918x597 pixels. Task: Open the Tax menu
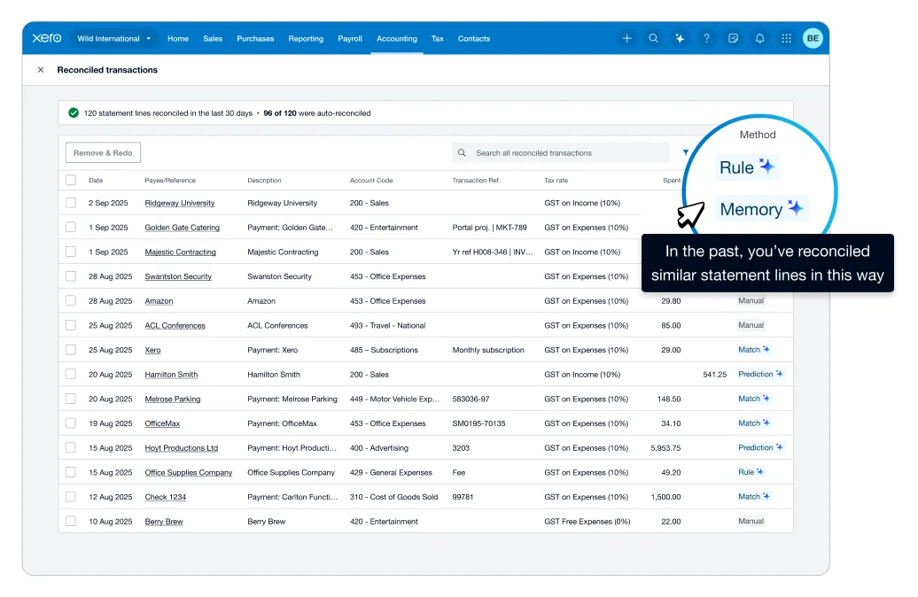(x=438, y=39)
